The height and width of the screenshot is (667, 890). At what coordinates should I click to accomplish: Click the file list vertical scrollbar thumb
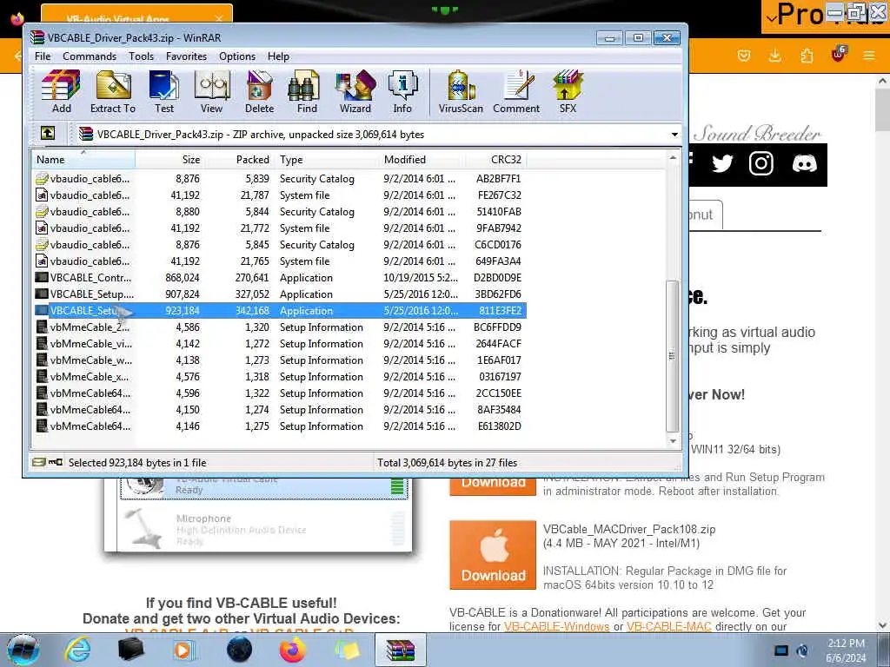point(673,356)
